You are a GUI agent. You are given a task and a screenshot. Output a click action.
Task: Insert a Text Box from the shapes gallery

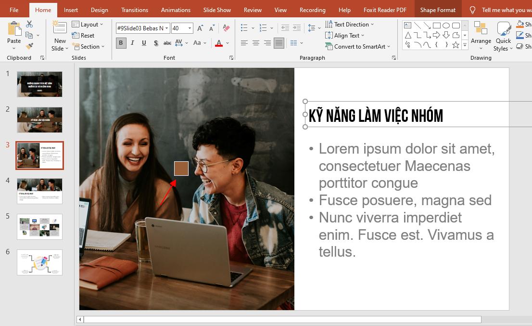click(407, 25)
